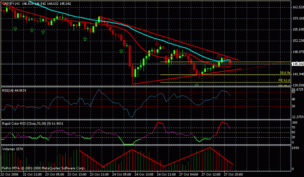Click the yellow 'FE 61.8' Fibonacci label
The image size is (304, 177).
284,80
